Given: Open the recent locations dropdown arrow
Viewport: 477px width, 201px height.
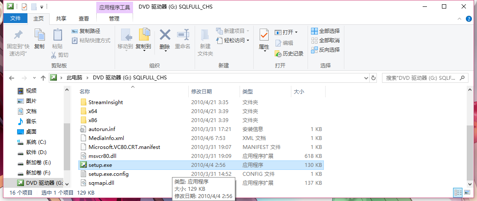Looking at the screenshot, I should click(34, 78).
